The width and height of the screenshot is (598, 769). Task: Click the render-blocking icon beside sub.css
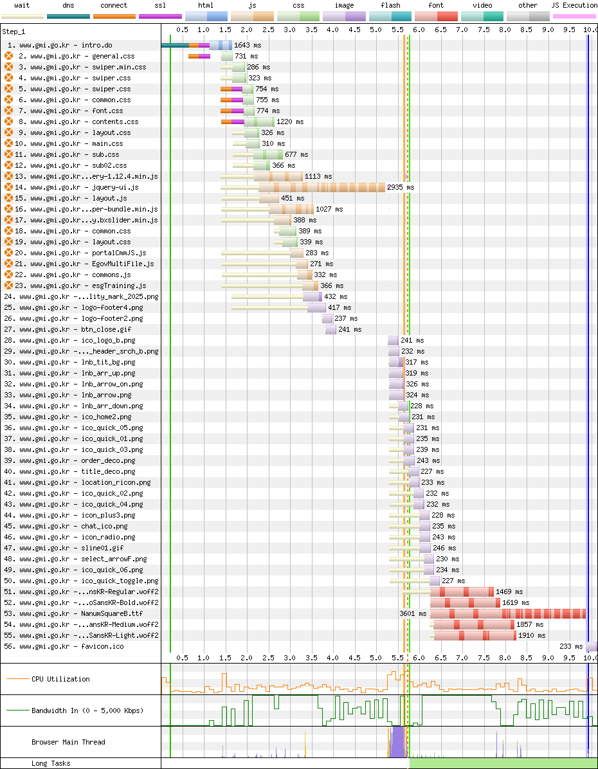tap(8, 154)
